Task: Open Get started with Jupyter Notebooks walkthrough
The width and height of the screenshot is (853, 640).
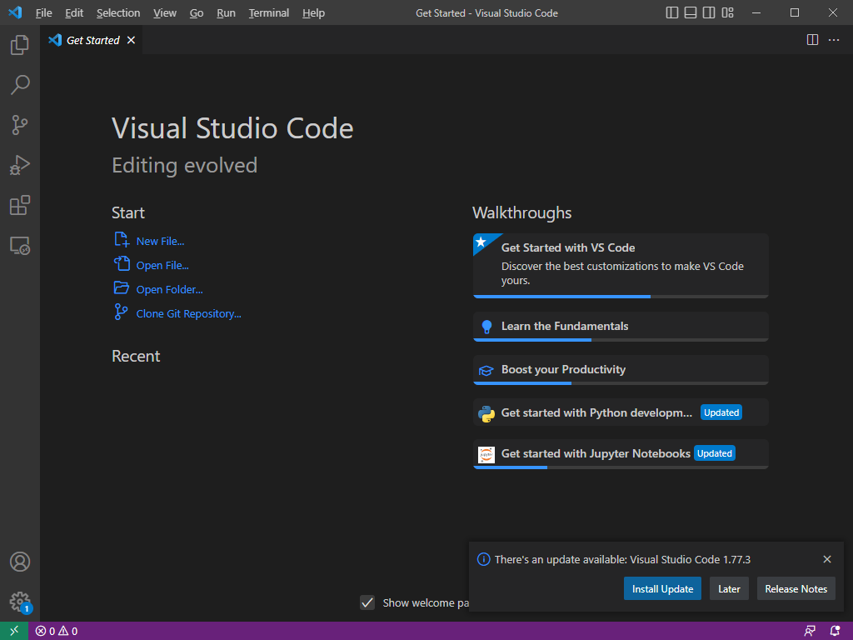Action: click(621, 454)
